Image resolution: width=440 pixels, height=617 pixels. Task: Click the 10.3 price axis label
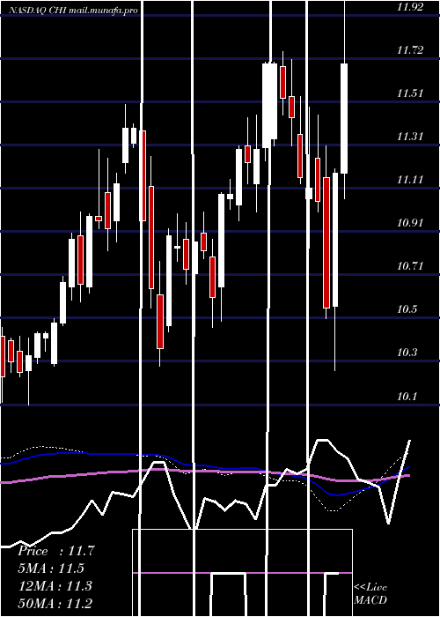407,353
